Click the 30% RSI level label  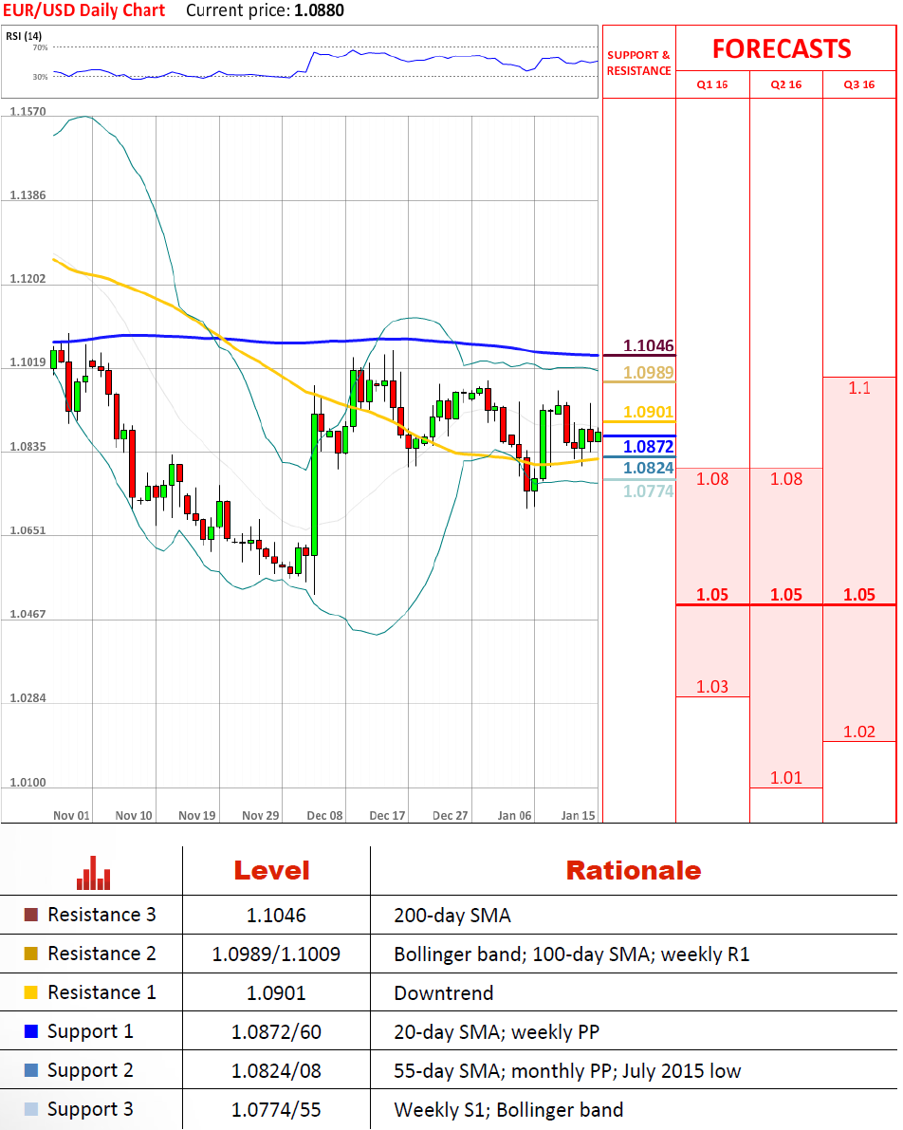tap(41, 77)
